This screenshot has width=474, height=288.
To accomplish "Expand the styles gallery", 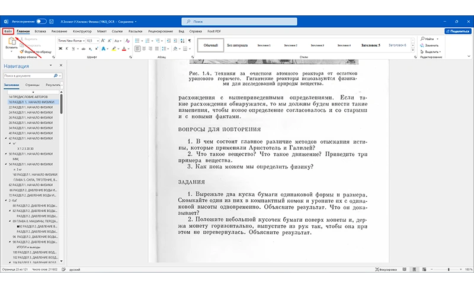I will coord(412,50).
